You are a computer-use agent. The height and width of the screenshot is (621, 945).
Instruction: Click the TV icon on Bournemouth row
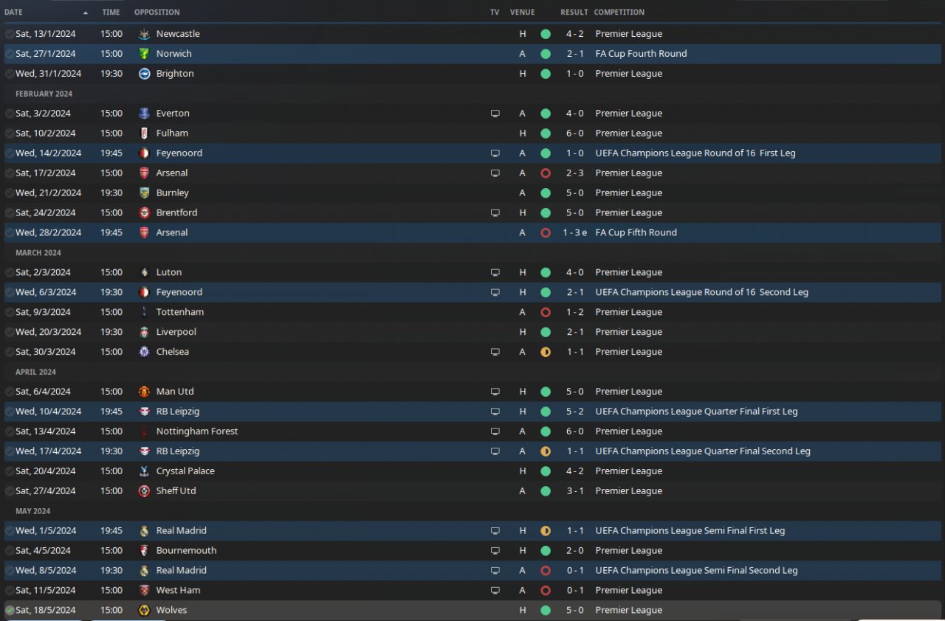tap(495, 551)
